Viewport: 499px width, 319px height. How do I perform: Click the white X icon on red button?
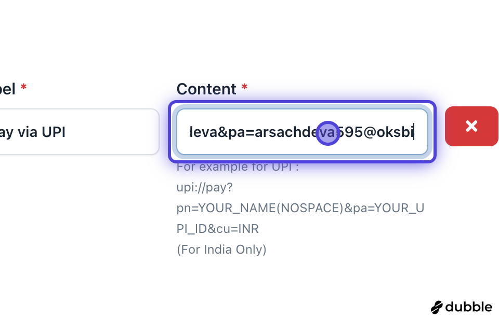pyautogui.click(x=471, y=126)
